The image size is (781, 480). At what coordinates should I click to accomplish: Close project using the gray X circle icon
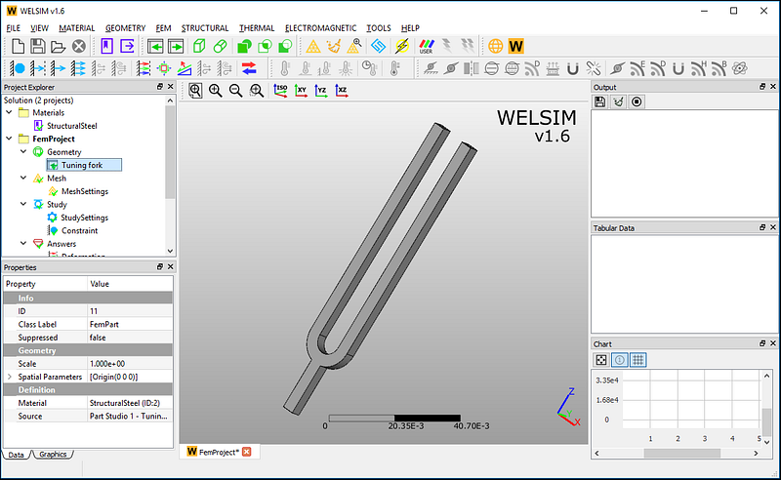(79, 47)
